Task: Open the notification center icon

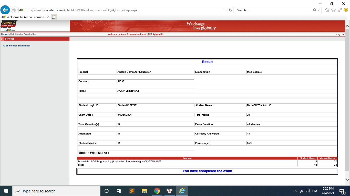Action: click(342, 191)
